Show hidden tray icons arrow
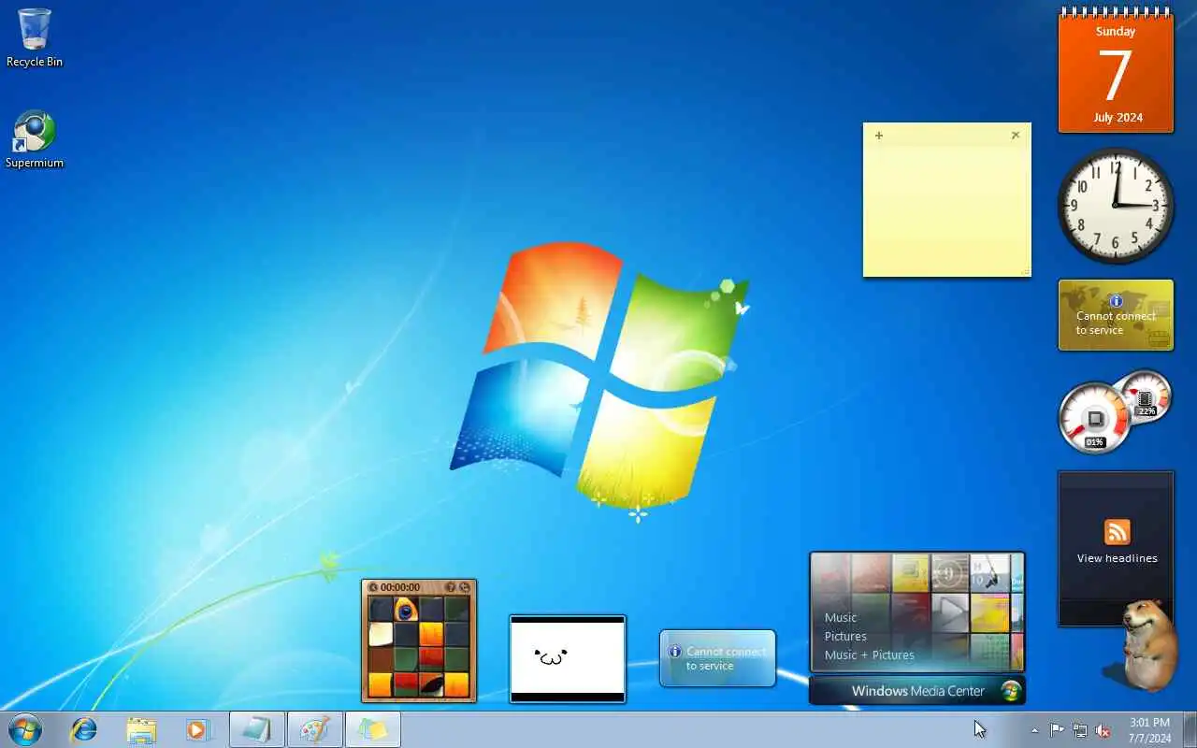 [1034, 730]
